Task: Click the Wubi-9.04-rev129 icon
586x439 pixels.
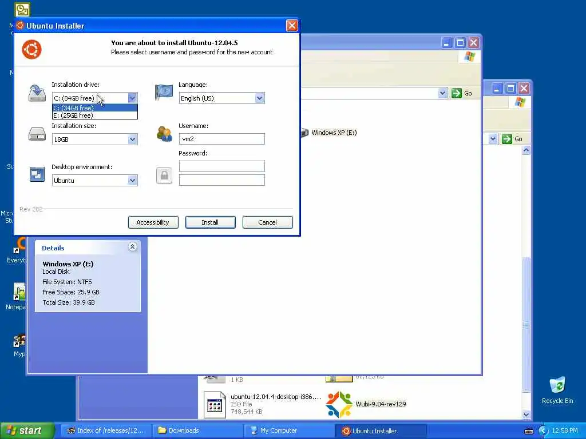Action: (339, 404)
